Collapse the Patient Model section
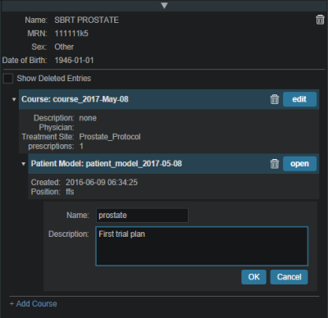This screenshot has height=318, width=328. pyautogui.click(x=23, y=164)
